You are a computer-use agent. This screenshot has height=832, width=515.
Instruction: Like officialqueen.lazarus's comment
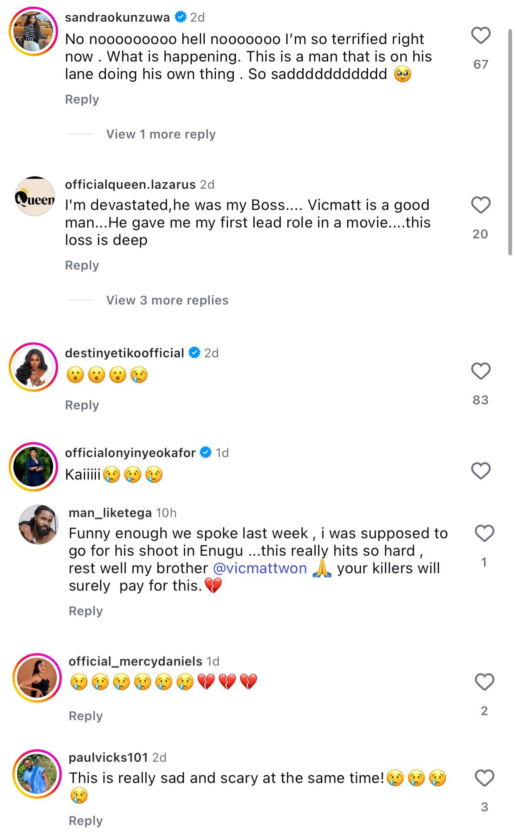click(x=481, y=205)
